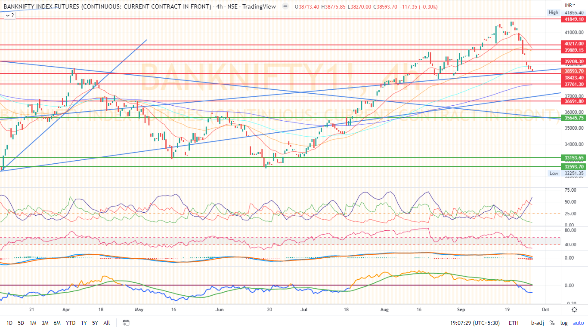This screenshot has height=330, width=588.
Task: Click the red 39889.15 price label
Action: 573,50
